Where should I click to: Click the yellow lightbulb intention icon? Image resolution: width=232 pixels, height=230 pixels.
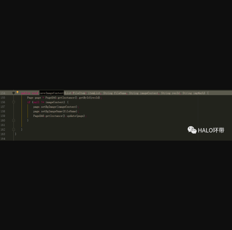click(x=17, y=93)
